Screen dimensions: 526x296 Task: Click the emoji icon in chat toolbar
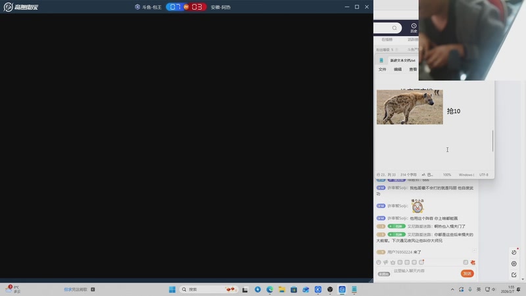379,262
